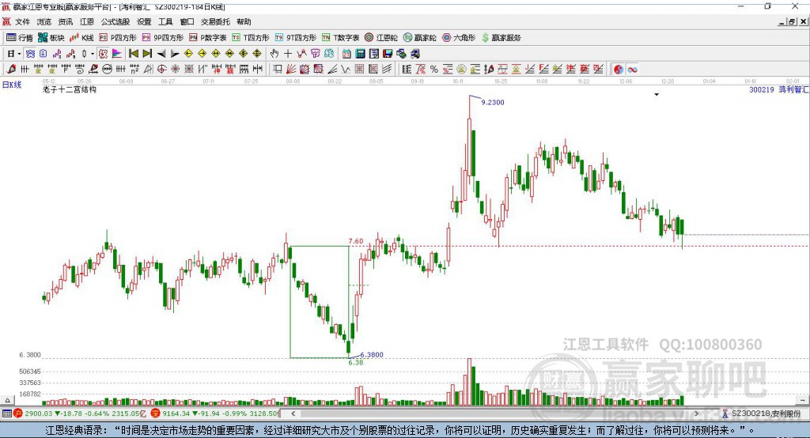Screen dimensions: 810x438
Task: Open the 帮助 menu
Action: click(x=244, y=21)
